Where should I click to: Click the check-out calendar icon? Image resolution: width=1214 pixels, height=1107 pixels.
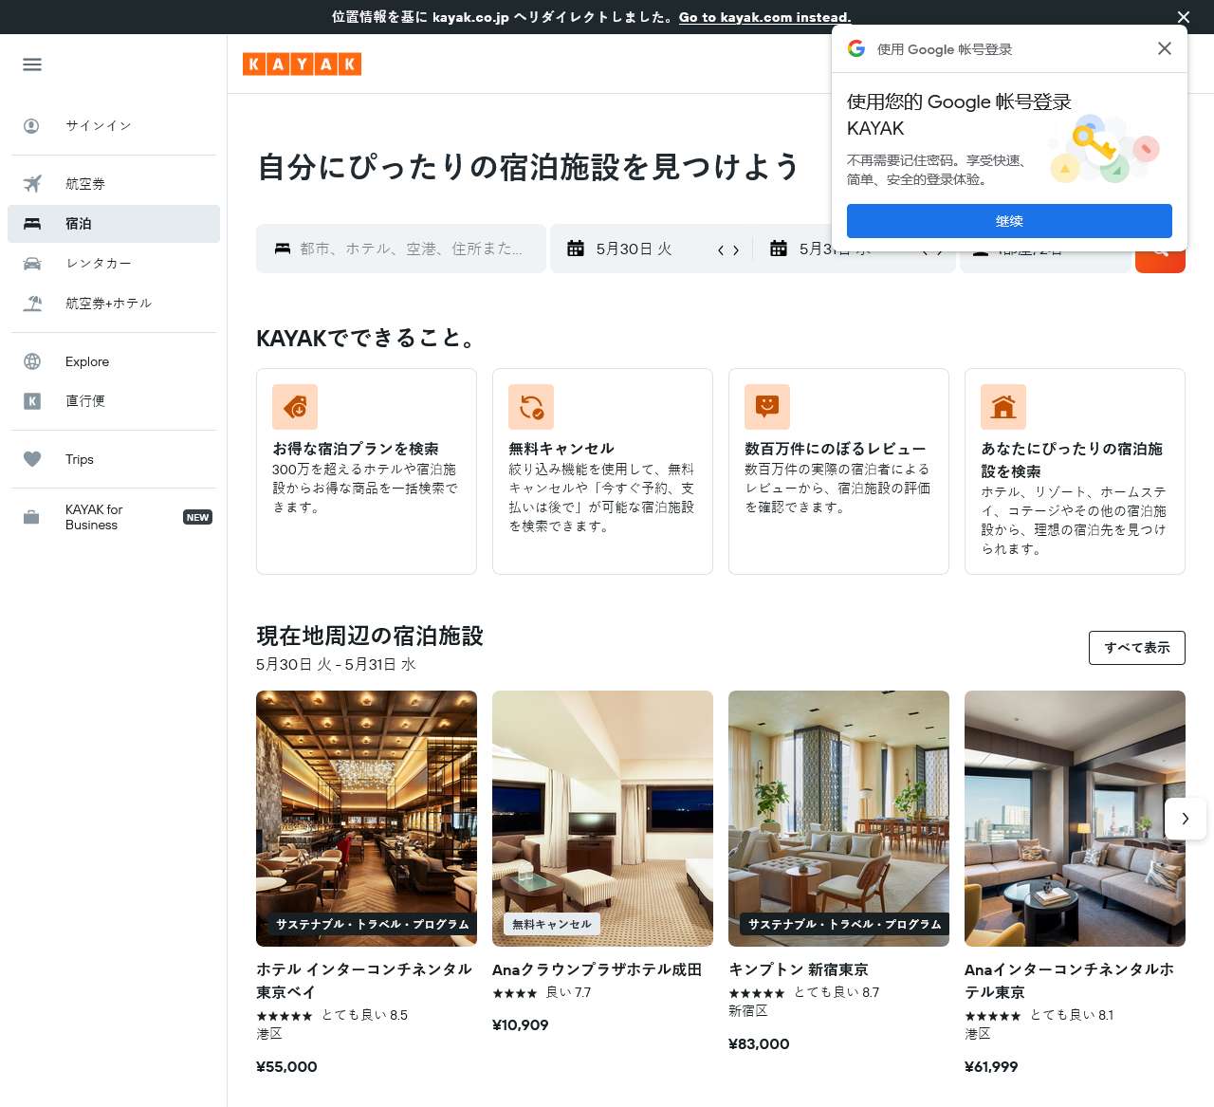779,249
